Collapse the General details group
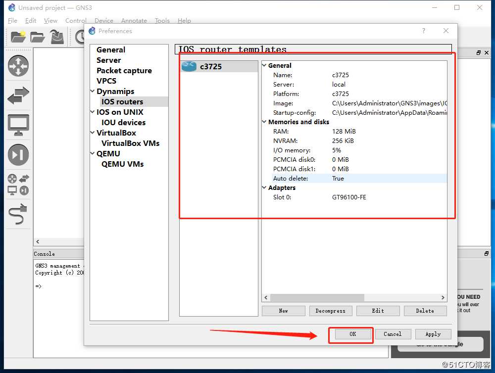Screen dimensions: 495x373 click(x=264, y=65)
